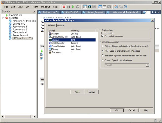Toggle Connect at power on checkbox
Viewport: 162px width, 123px height.
tap(103, 36)
